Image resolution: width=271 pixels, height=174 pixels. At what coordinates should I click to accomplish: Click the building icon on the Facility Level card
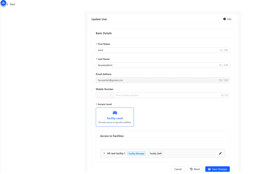pos(115,112)
